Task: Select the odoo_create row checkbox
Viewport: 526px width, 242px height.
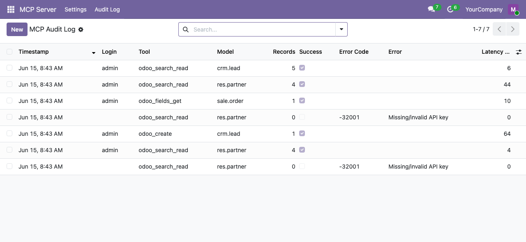Action: pyautogui.click(x=9, y=133)
